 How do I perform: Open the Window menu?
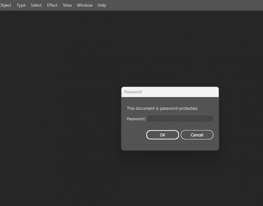(85, 5)
